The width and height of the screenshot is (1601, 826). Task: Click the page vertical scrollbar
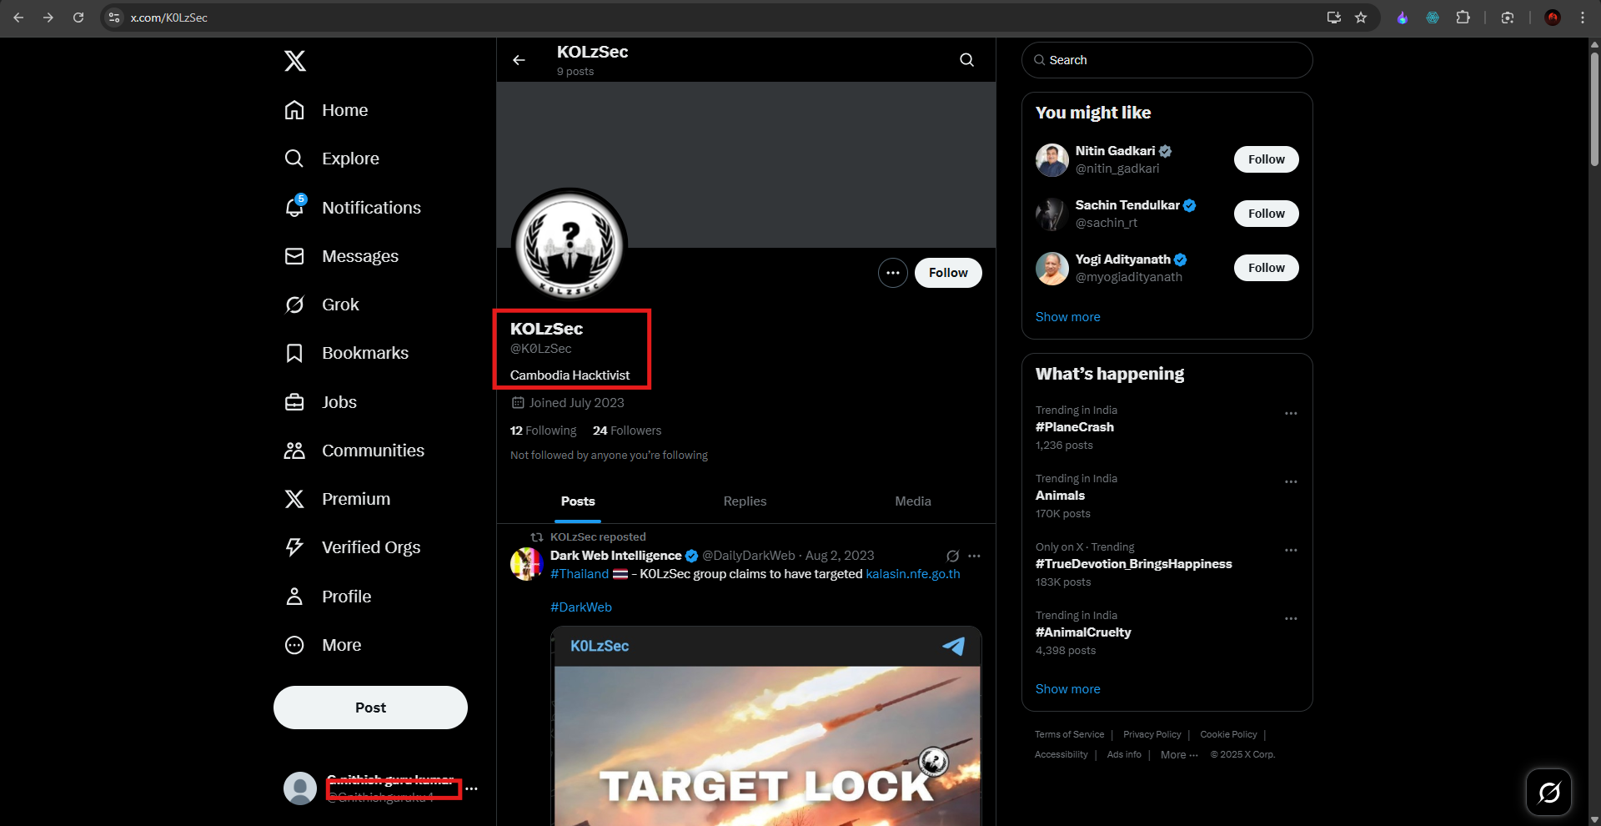click(x=1594, y=108)
